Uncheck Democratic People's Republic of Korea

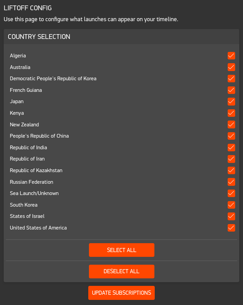pos(231,79)
